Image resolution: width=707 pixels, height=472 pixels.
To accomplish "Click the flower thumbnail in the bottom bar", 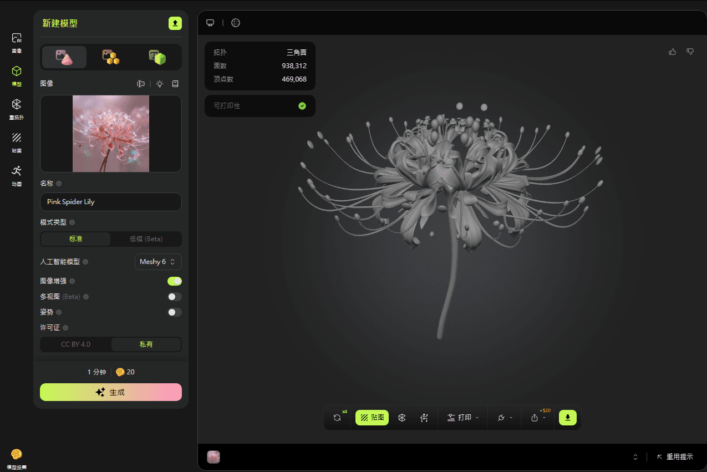I will (213, 456).
